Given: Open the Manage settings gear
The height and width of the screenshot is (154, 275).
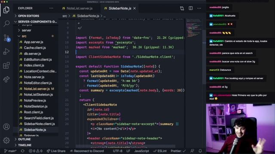Looking at the screenshot, I should point(6,140).
